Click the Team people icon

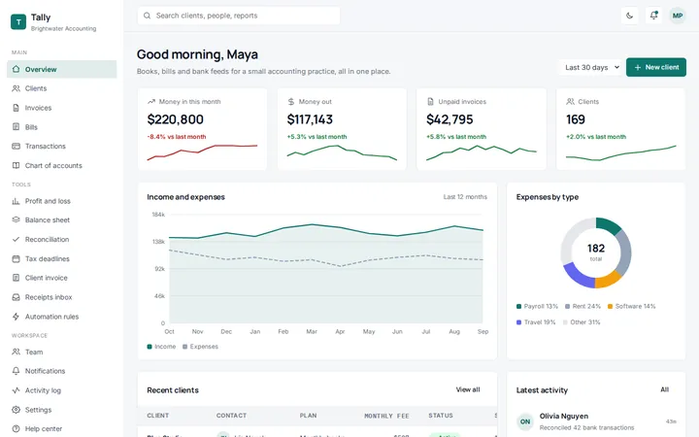17,352
